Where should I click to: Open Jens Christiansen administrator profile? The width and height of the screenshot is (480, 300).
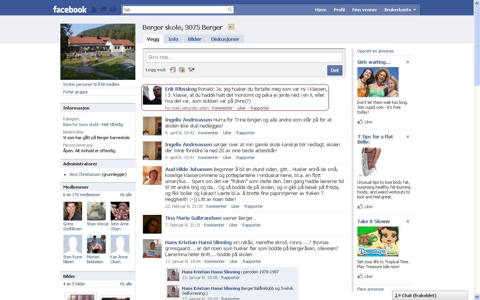click(85, 174)
